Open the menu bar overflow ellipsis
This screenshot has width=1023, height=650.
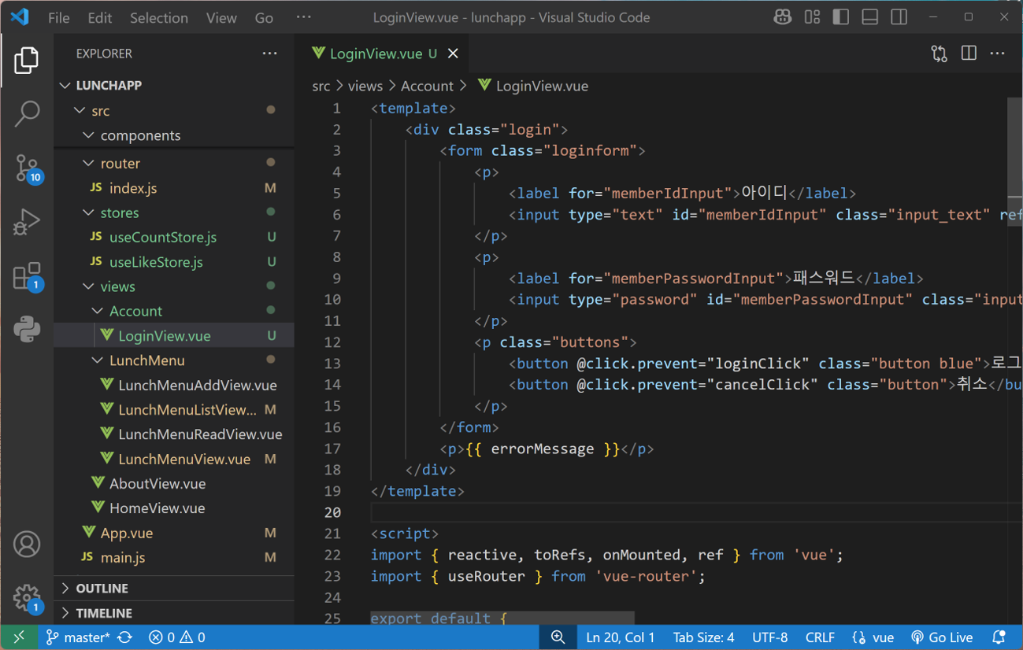tap(303, 17)
